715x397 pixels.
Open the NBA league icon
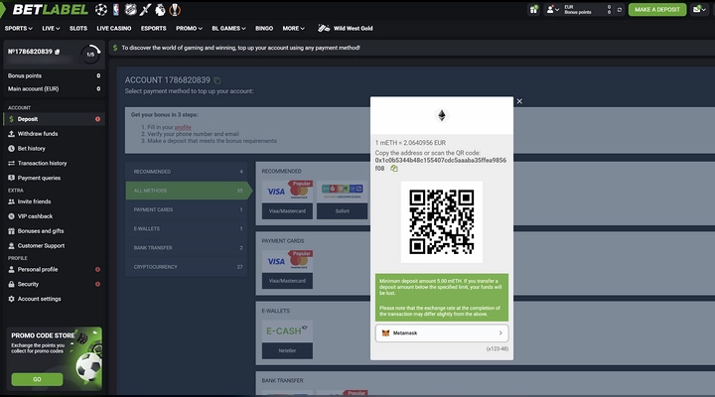pos(116,10)
